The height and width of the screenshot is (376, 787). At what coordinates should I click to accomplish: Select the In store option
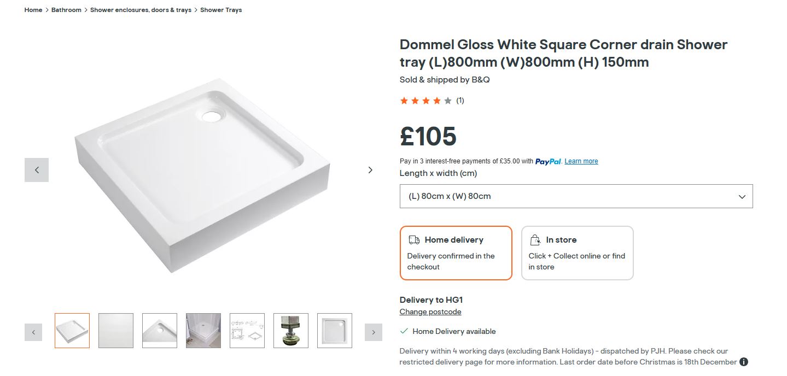(x=577, y=253)
